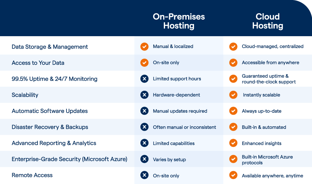The width and height of the screenshot is (312, 184).
Task: Click the checkmark icon beside Instantly scalable
Action: [233, 95]
